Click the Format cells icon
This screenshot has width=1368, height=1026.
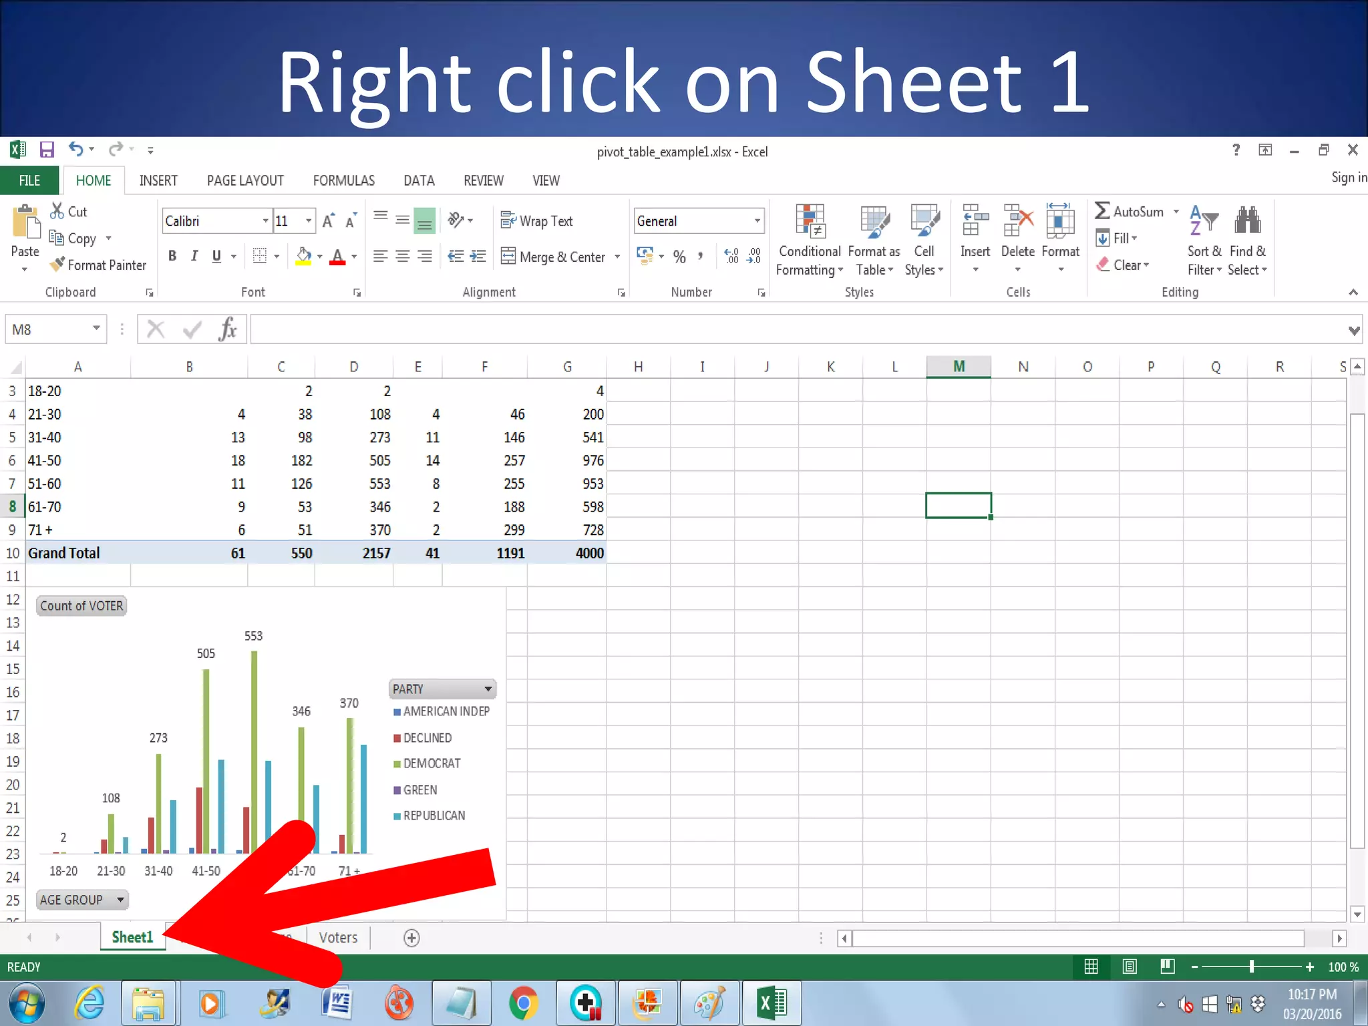(x=1060, y=221)
